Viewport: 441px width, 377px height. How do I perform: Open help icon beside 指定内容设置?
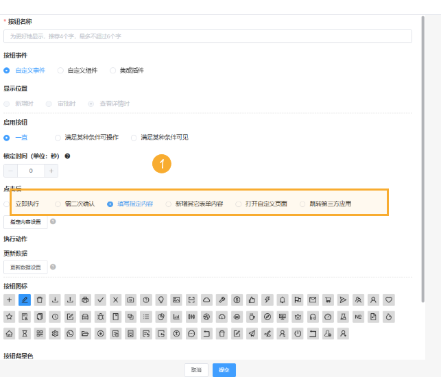click(53, 221)
